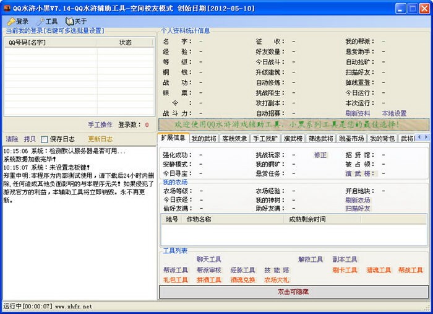Launch the 聊天工具 chat tool
Screen dimensions: 433x314
point(208,259)
